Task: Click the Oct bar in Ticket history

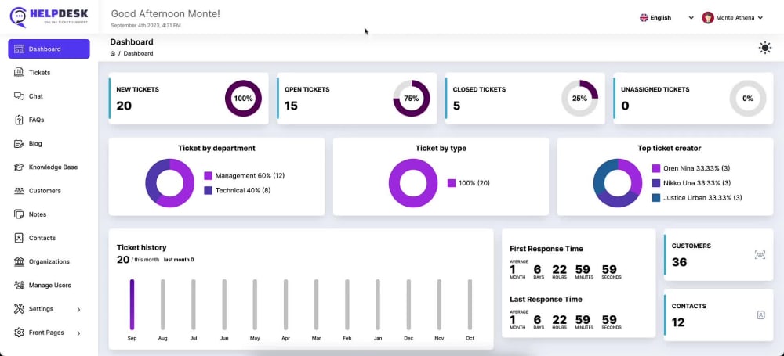Action: pyautogui.click(x=470, y=304)
